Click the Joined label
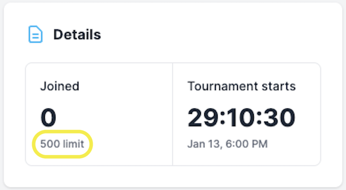346x190 pixels. (60, 86)
